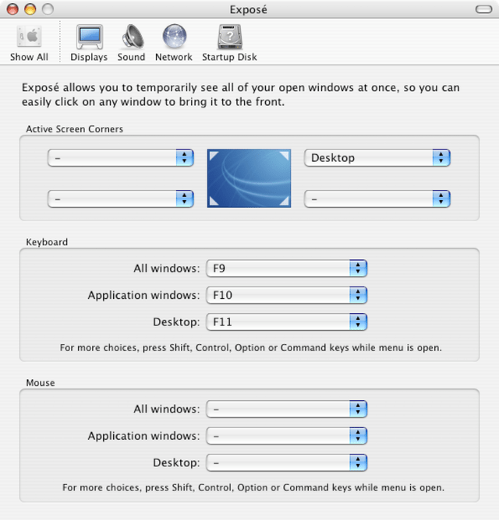Click the toolbar toggle pill button in title bar

click(x=483, y=9)
